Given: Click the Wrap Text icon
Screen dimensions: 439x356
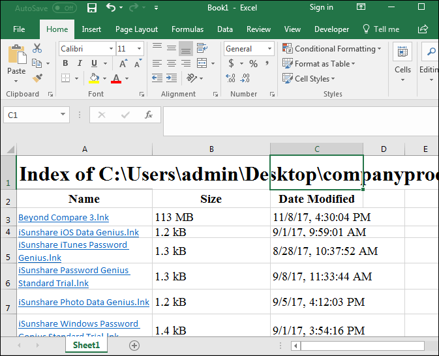Looking at the screenshot, I should (x=202, y=48).
